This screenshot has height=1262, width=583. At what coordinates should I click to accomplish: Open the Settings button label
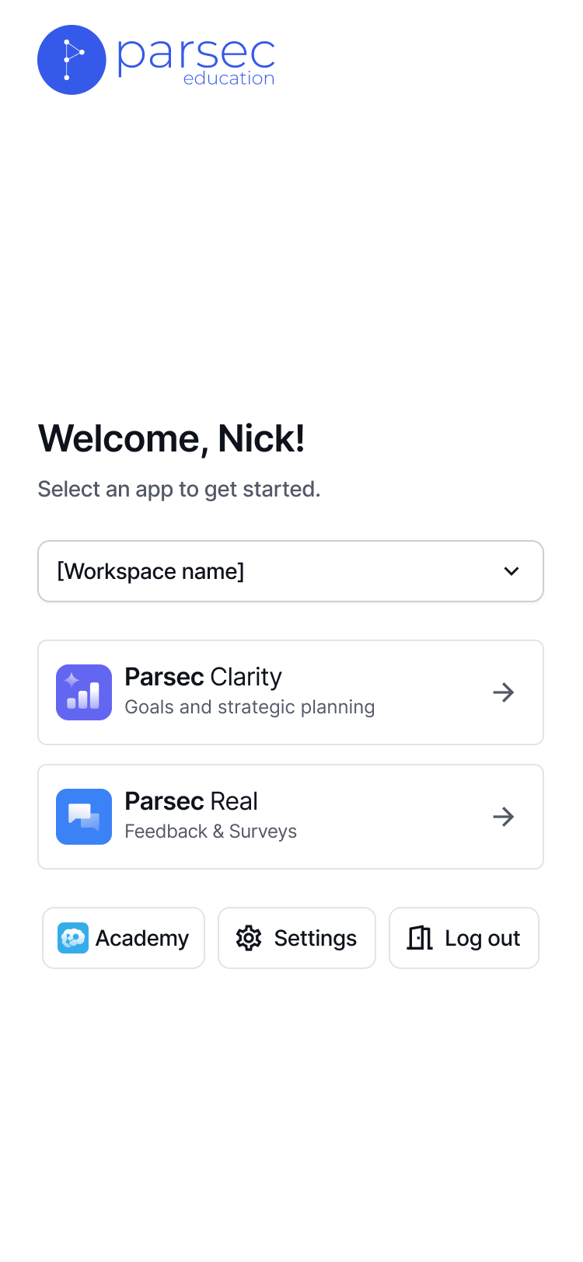tap(316, 938)
